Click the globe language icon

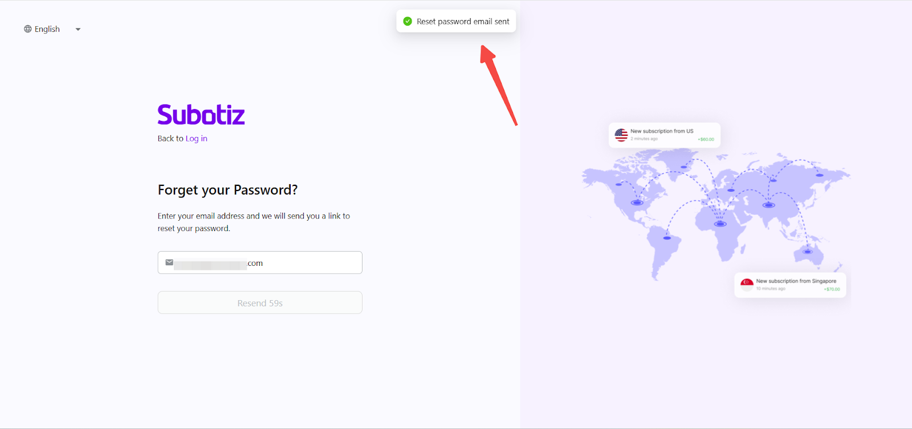coord(27,29)
